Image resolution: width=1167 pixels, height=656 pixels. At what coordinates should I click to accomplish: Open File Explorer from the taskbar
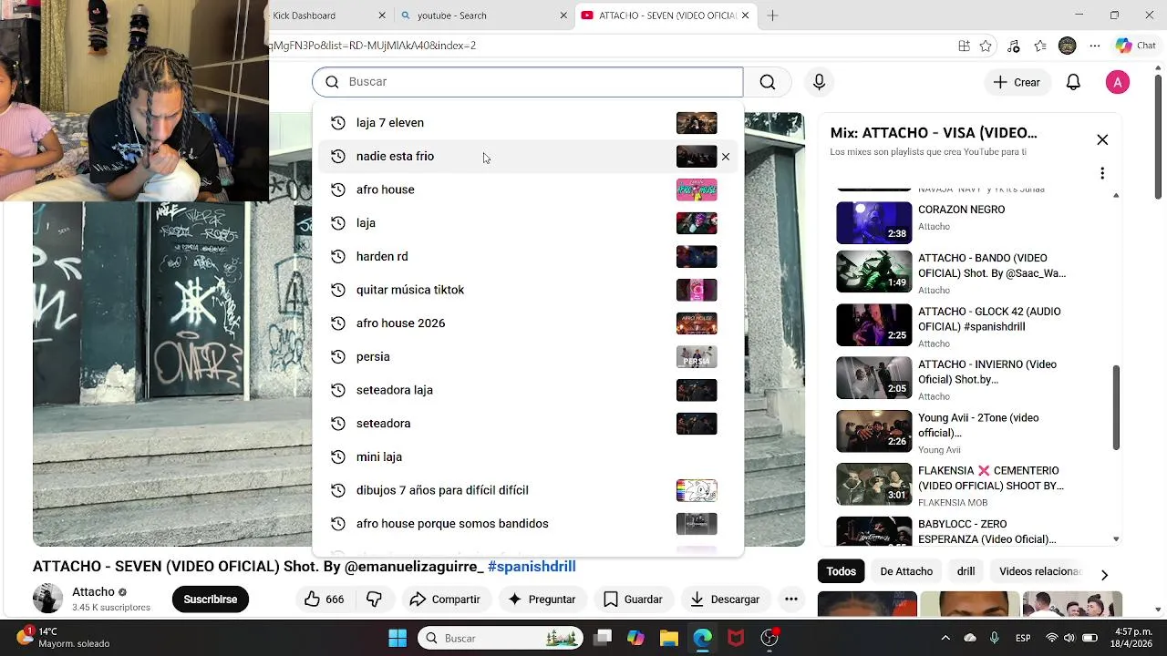click(668, 638)
